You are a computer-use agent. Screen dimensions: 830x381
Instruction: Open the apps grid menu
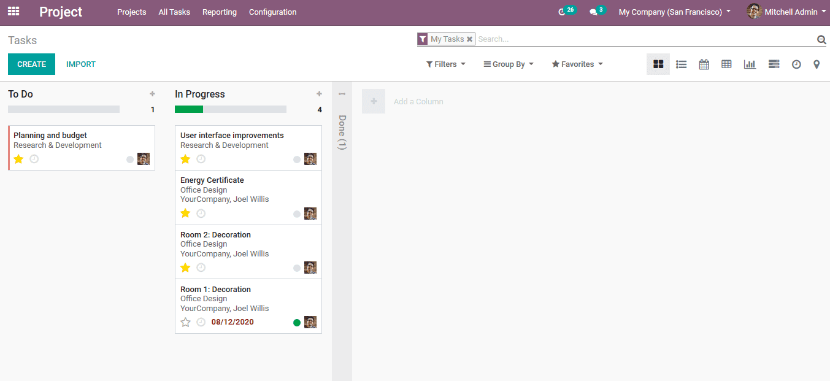[x=13, y=11]
